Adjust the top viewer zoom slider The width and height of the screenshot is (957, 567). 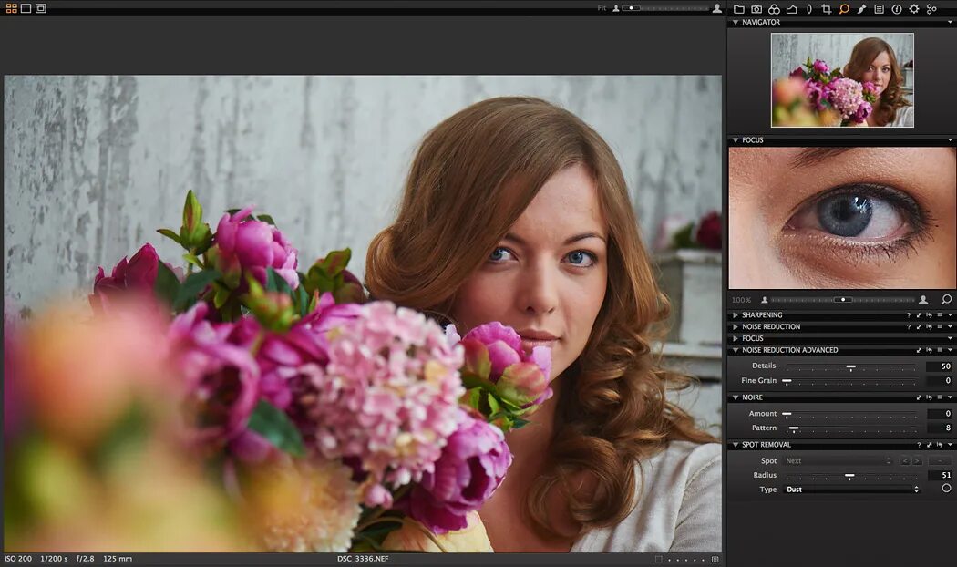tap(666, 8)
